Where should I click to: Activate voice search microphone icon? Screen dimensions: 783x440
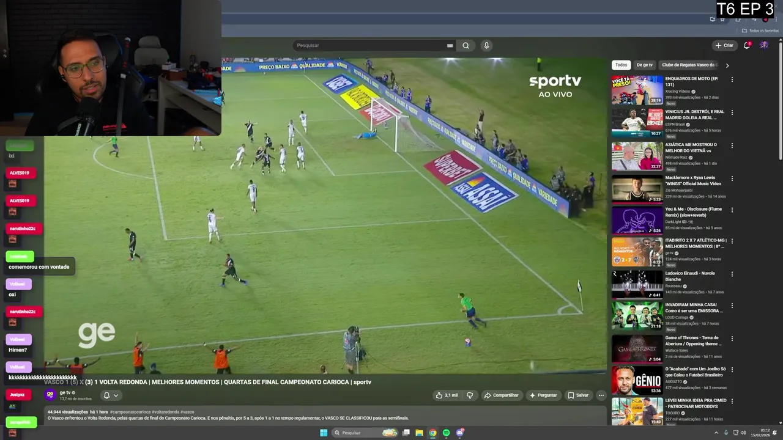point(486,45)
